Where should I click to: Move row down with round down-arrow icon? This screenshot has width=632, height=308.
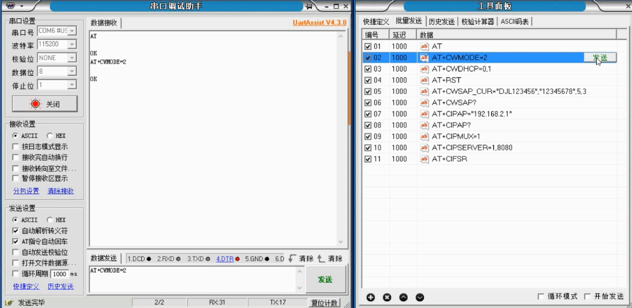[420, 297]
